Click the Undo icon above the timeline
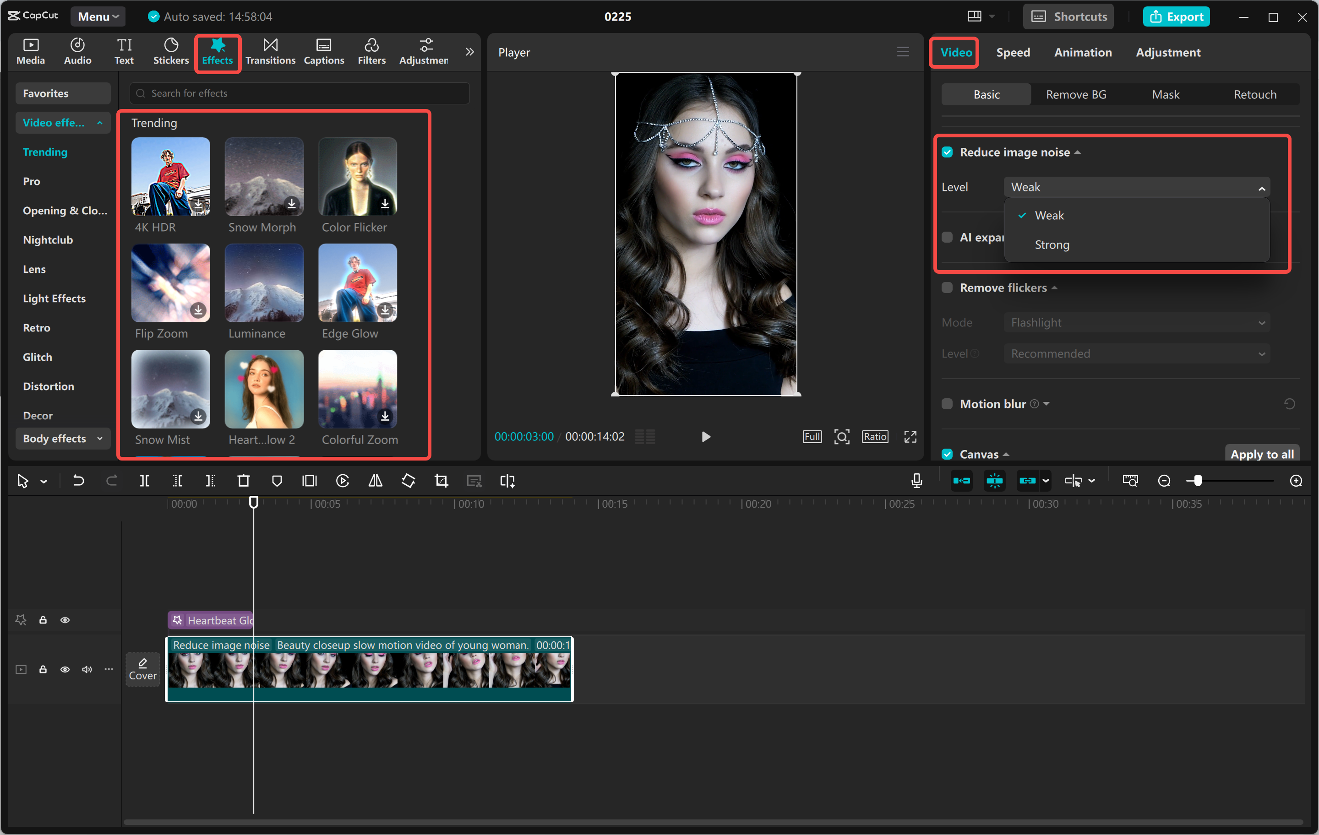1319x835 pixels. [x=78, y=480]
